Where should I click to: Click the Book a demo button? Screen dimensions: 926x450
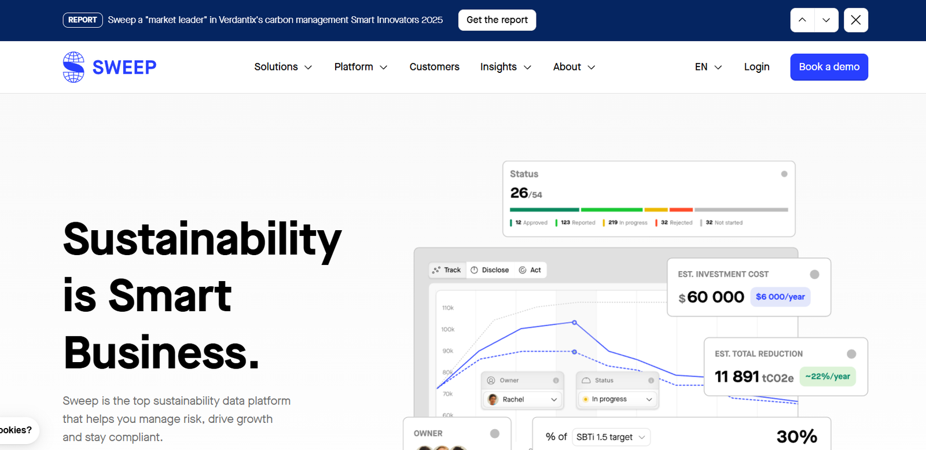tap(829, 67)
